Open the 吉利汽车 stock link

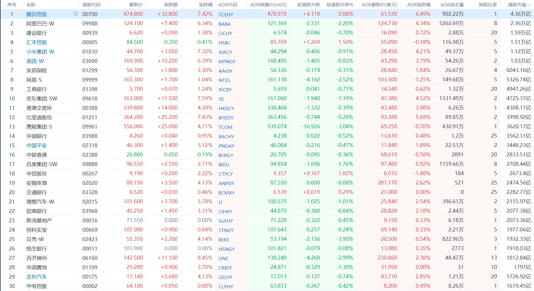pos(37,277)
